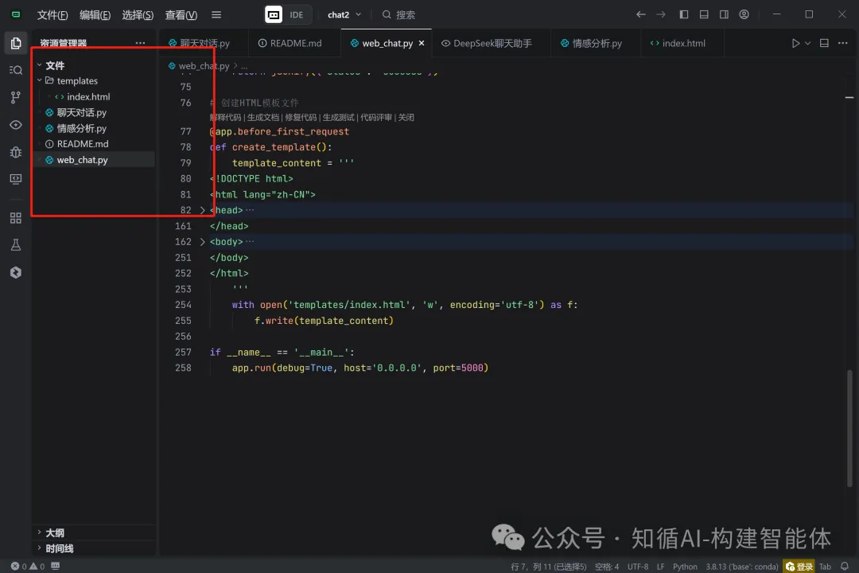Switch to IDE mode button
859x573 pixels.
tap(288, 15)
